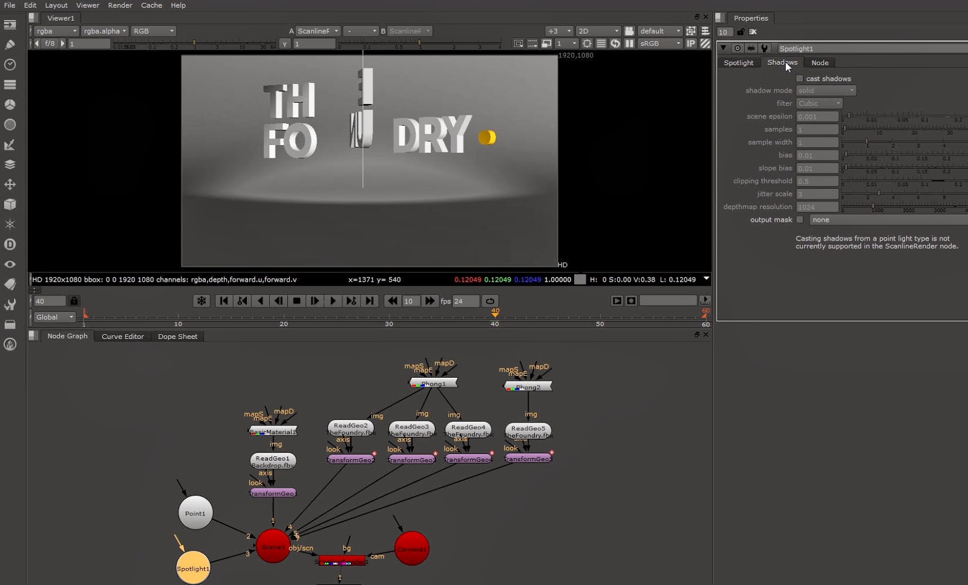
Task: Click frame 40 marker on timeline
Action: 495,314
